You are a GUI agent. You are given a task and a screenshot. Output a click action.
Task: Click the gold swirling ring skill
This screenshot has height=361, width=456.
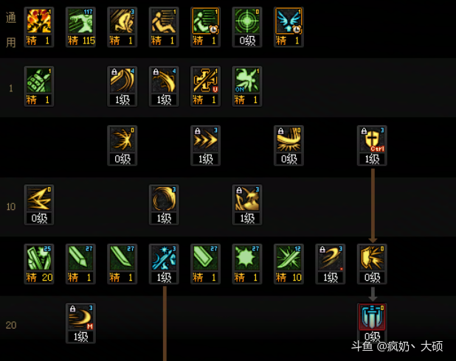[x=164, y=199]
